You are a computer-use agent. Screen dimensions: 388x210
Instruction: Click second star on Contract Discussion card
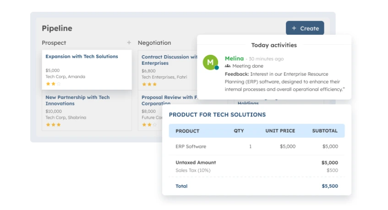[149, 84]
